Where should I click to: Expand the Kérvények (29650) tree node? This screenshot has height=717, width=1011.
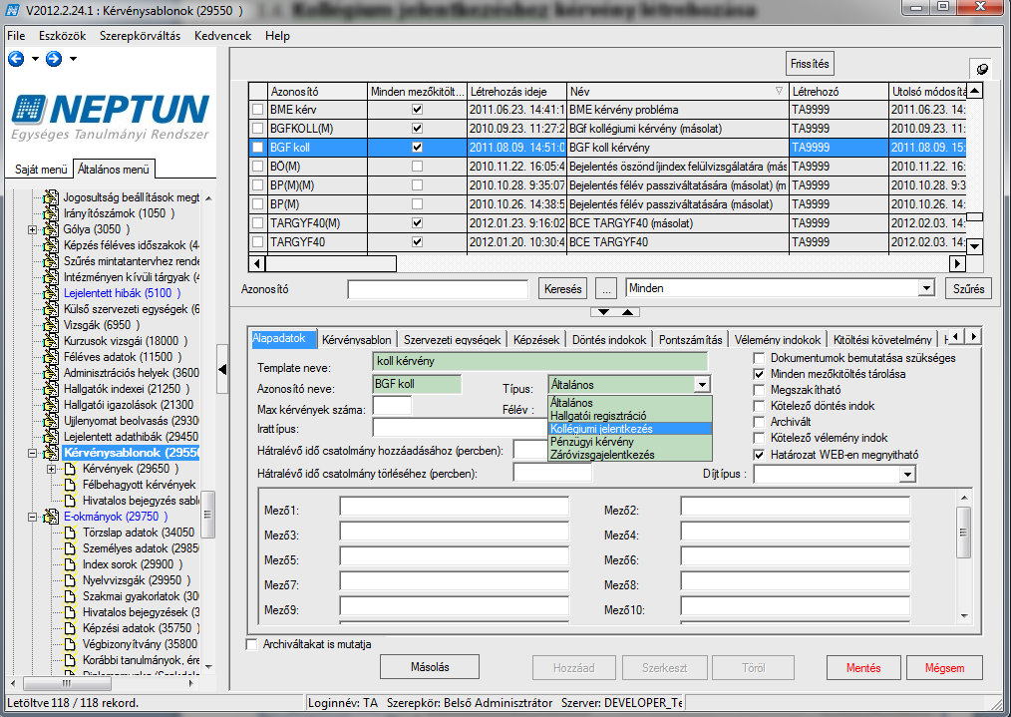point(52,469)
